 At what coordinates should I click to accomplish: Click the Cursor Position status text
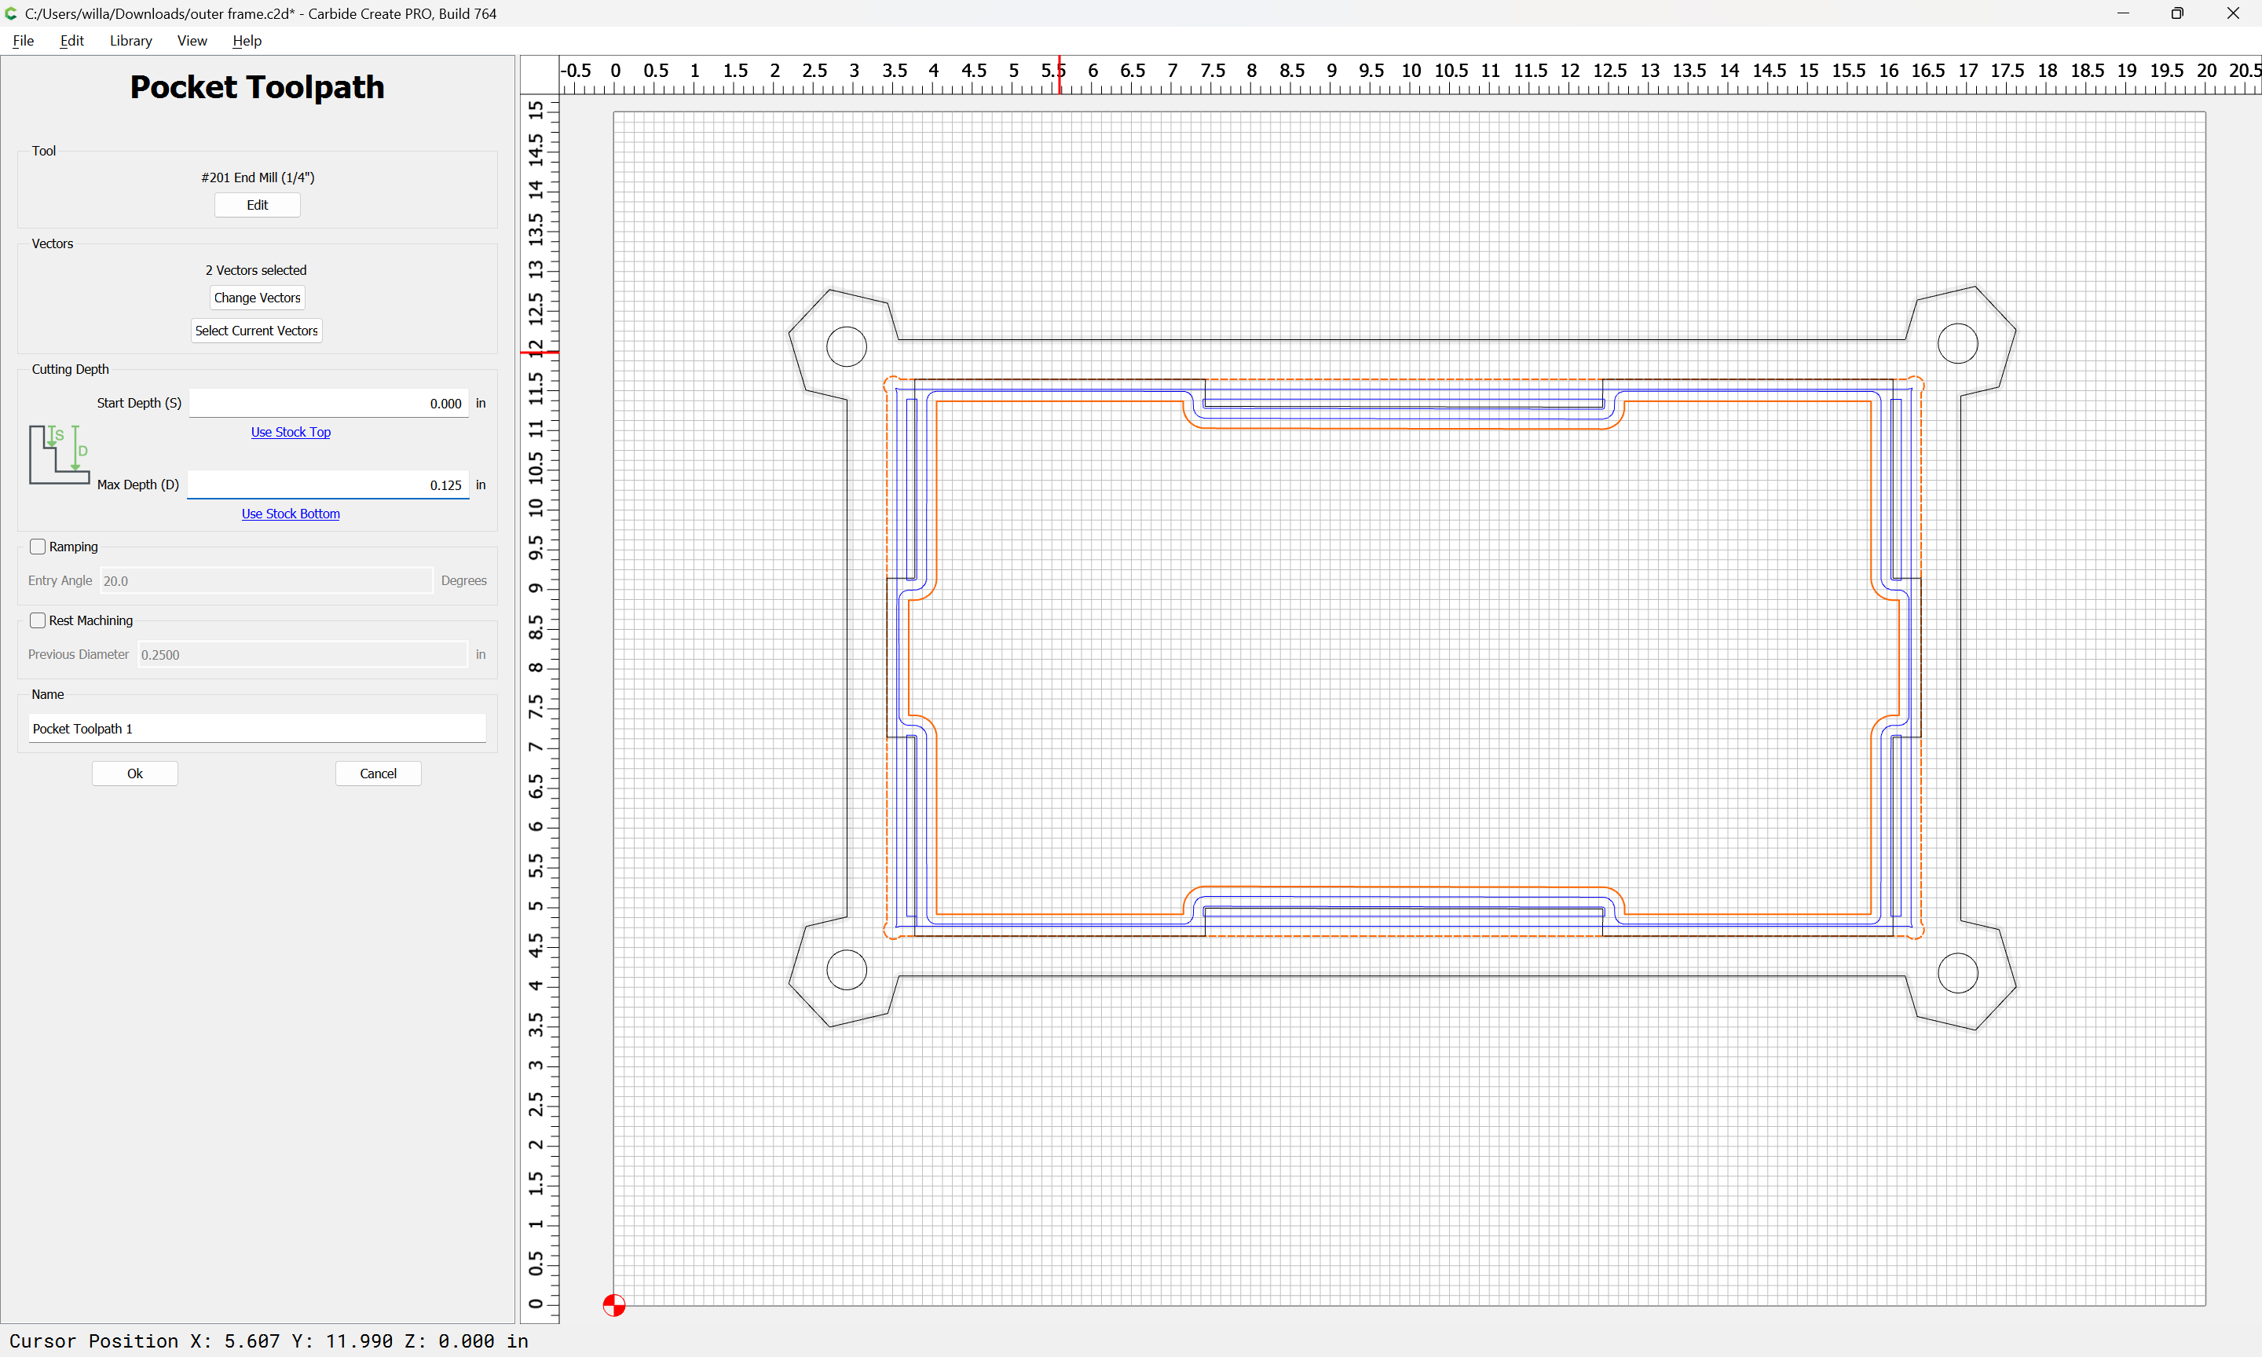coord(269,1341)
